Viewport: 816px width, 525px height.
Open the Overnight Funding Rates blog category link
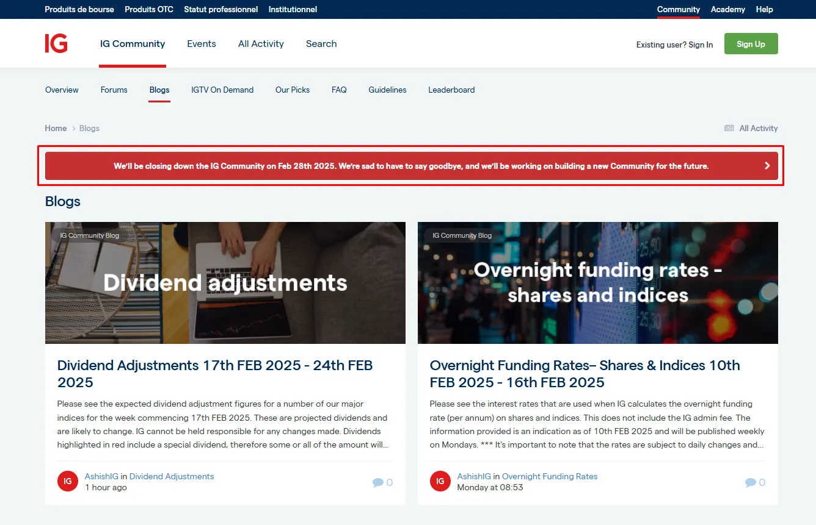[x=550, y=476]
